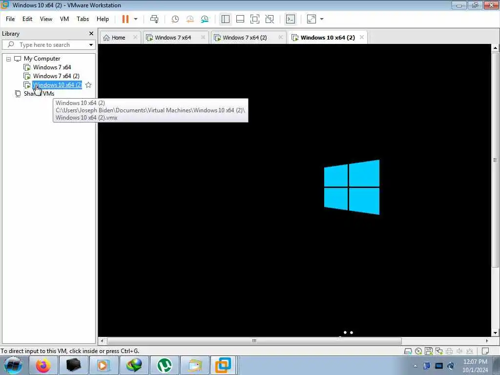Image resolution: width=500 pixels, height=375 pixels.
Task: Toggle the console view button
Action: 291,19
